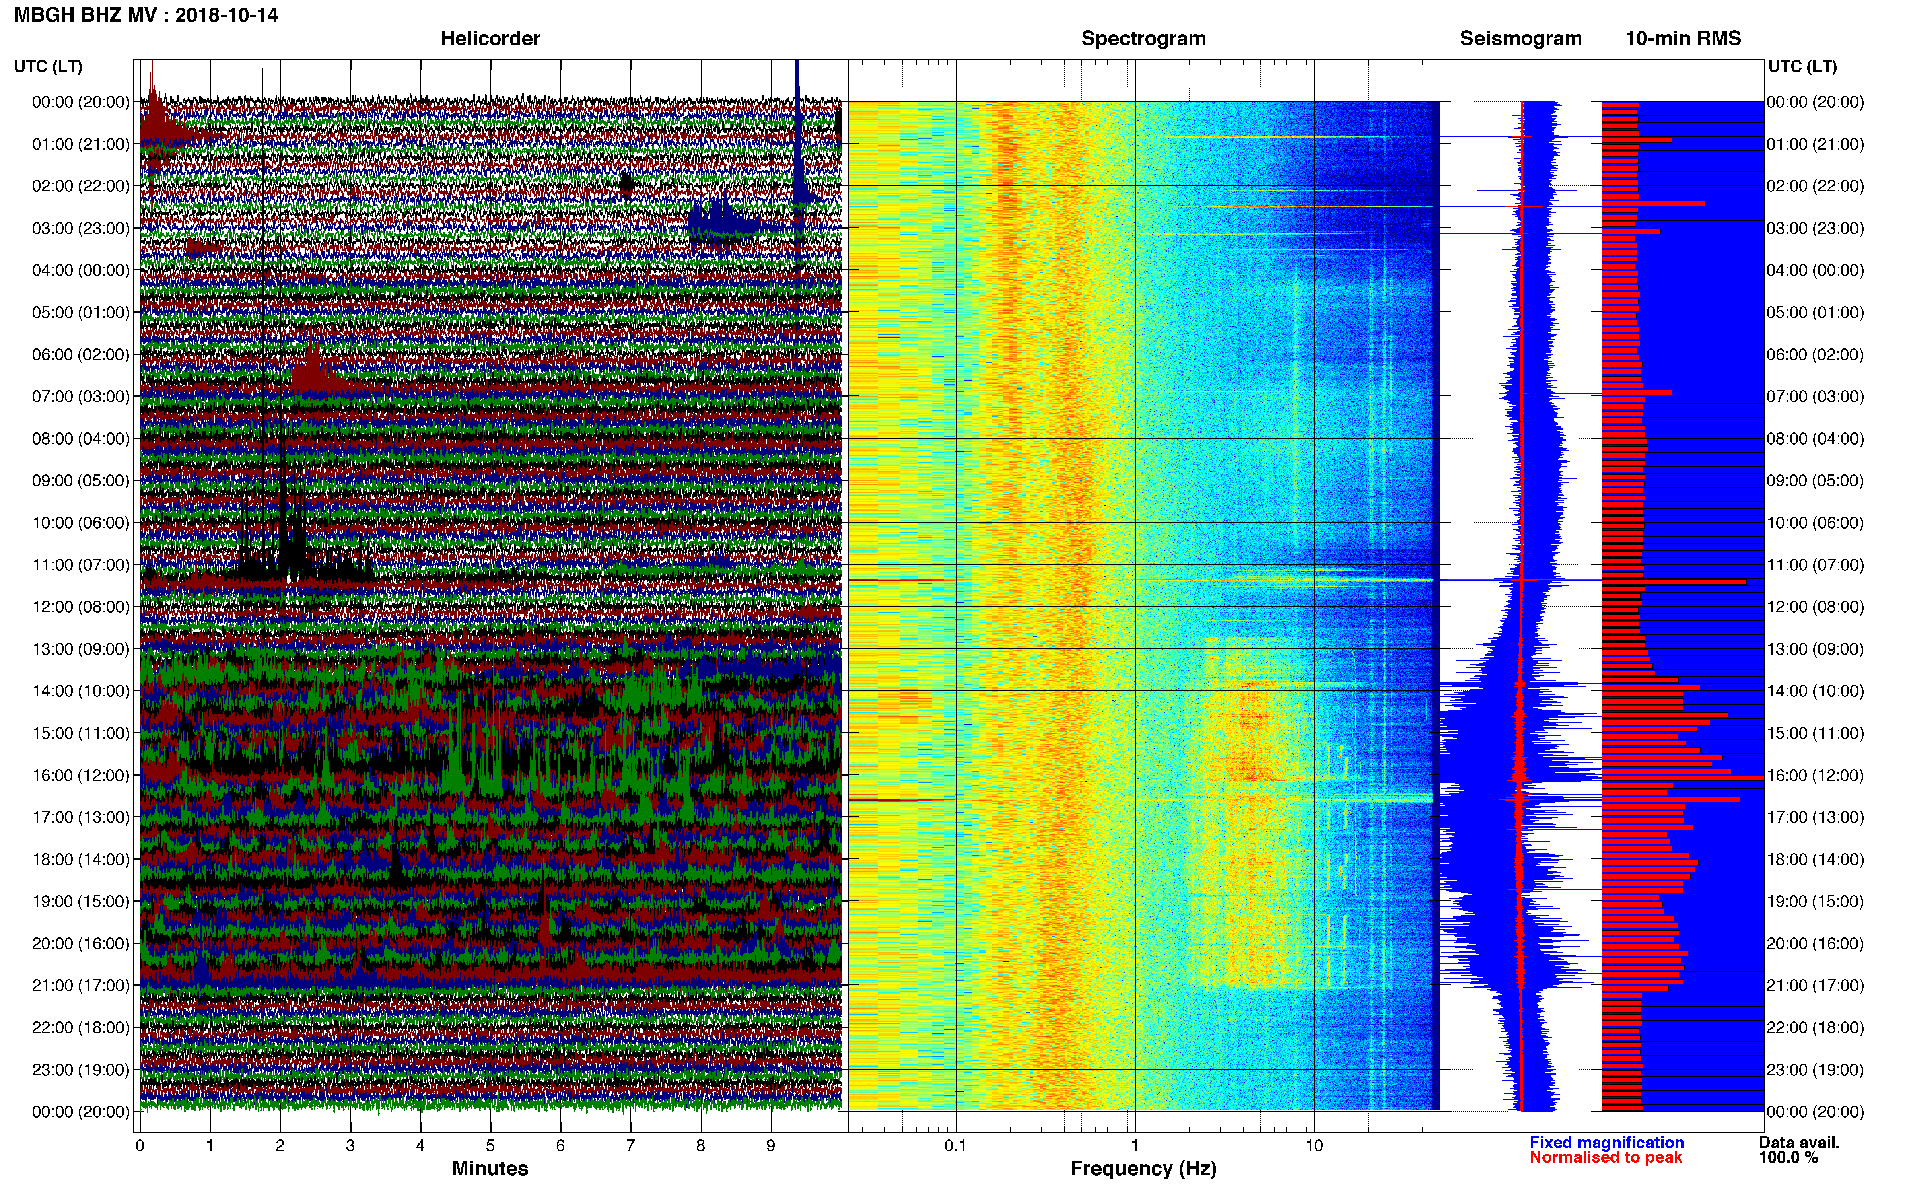Click helicorder time label 15:00 (11:00)
The width and height of the screenshot is (1907, 1192).
[x=80, y=733]
